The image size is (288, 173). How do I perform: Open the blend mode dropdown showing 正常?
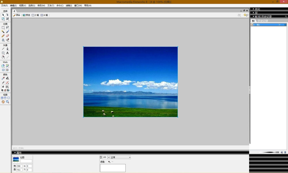121,157
